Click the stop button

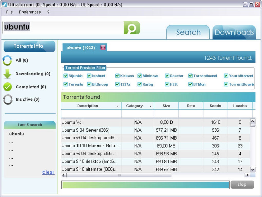click(x=242, y=184)
